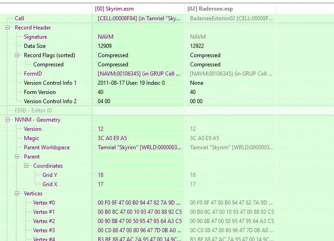This screenshot has width=334, height=241.
Task: Click BaderseeExterior02 cell value
Action: pyautogui.click(x=231, y=18)
